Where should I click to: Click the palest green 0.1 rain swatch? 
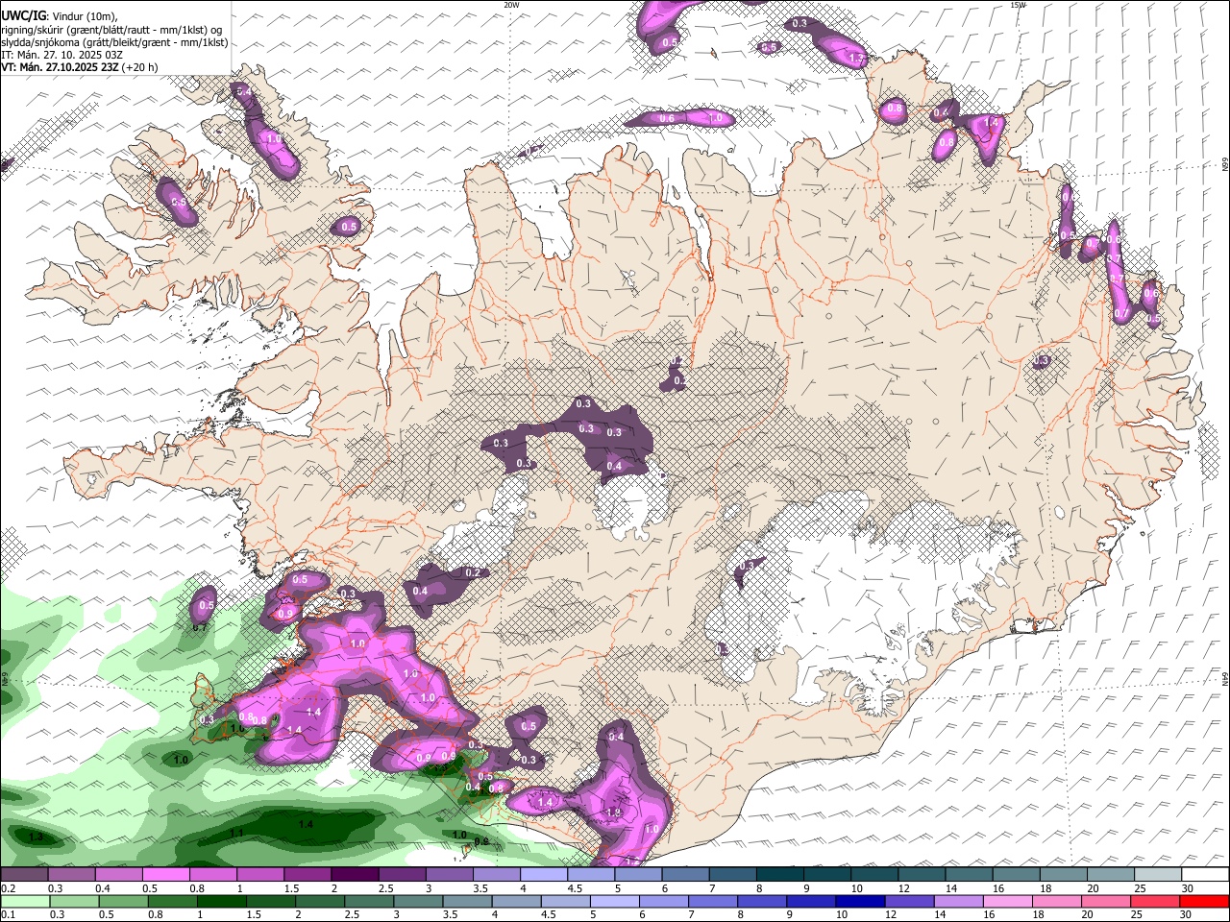coord(26,901)
